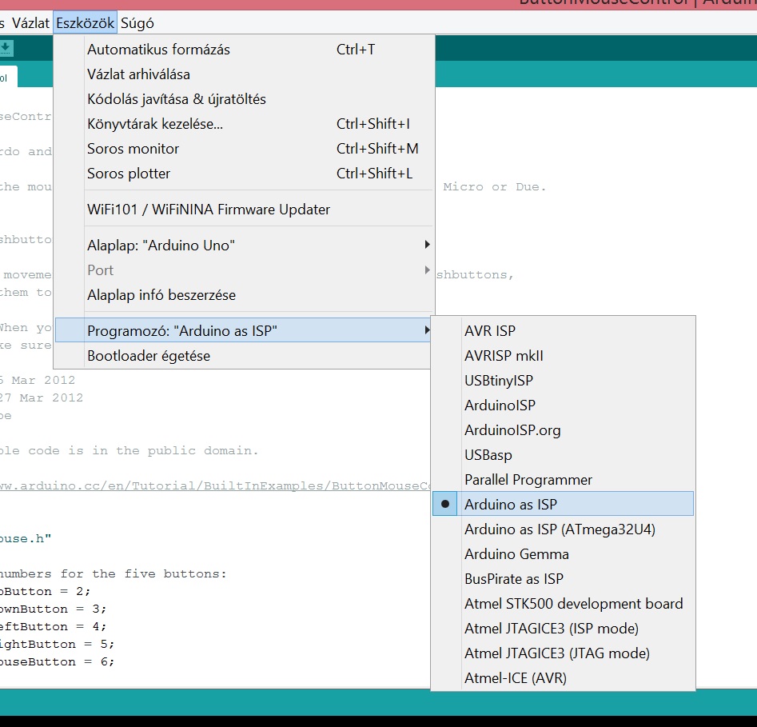Screen dimensions: 757x727
Task: Select the USBtinyISP programmer
Action: point(563,380)
